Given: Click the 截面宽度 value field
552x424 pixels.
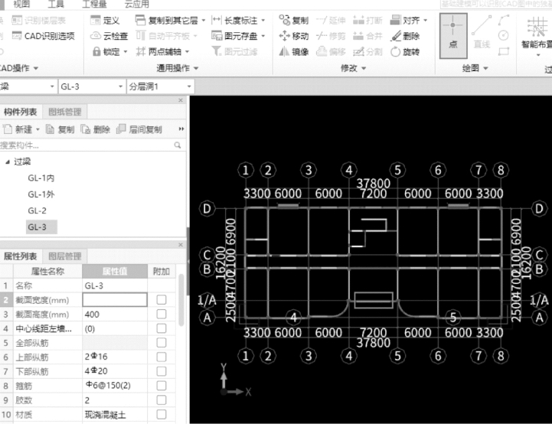Looking at the screenshot, I should tap(115, 300).
